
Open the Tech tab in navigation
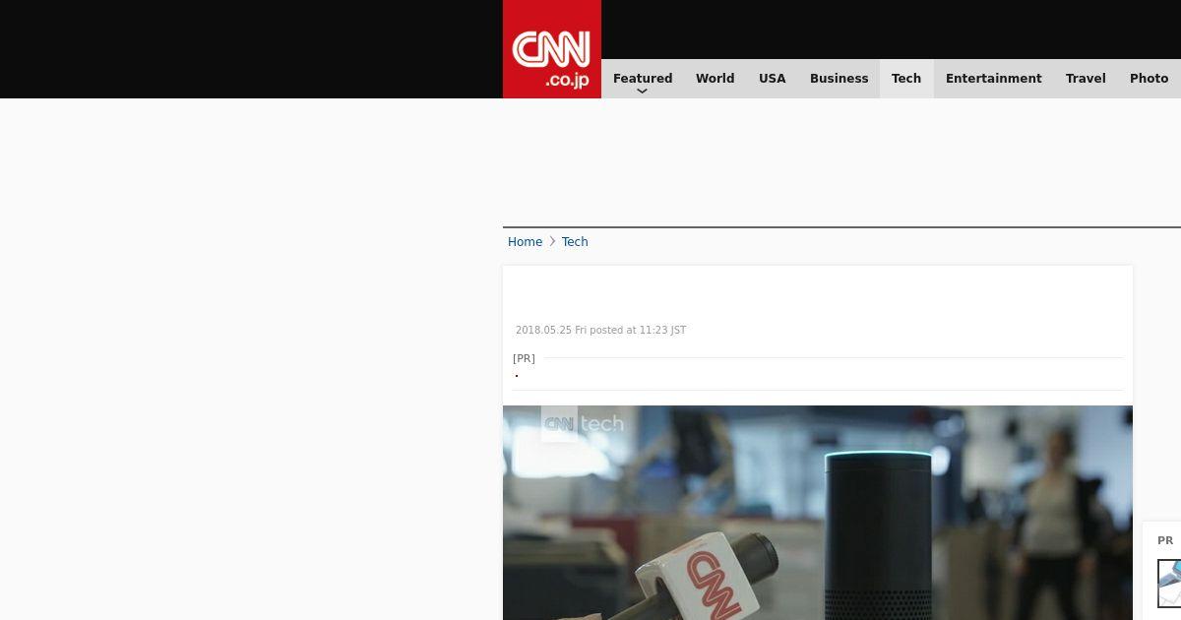(x=906, y=79)
